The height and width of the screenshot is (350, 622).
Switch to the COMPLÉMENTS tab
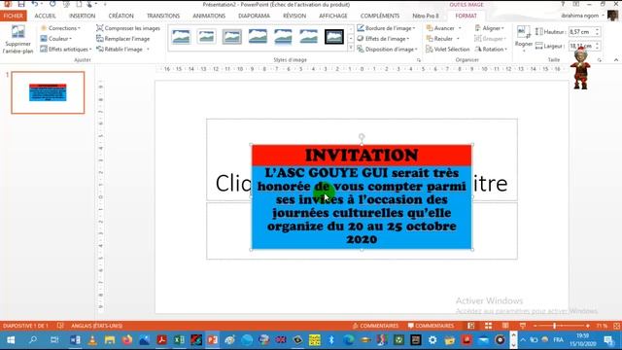(380, 16)
